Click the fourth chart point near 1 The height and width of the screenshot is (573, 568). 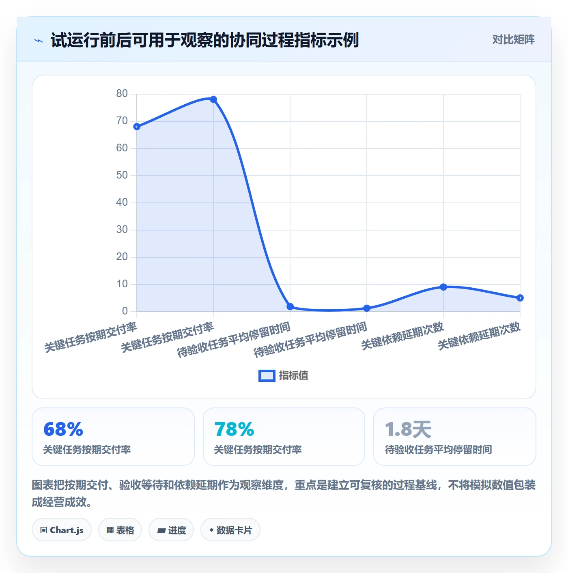pos(367,308)
